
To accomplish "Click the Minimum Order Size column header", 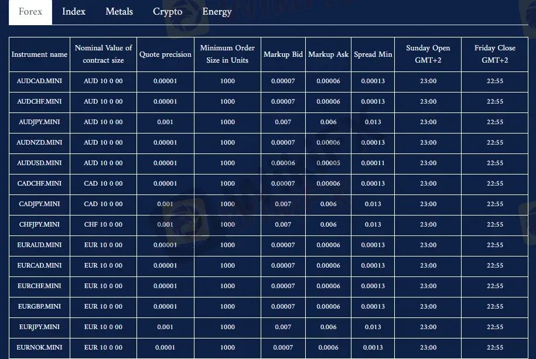I will coord(227,54).
